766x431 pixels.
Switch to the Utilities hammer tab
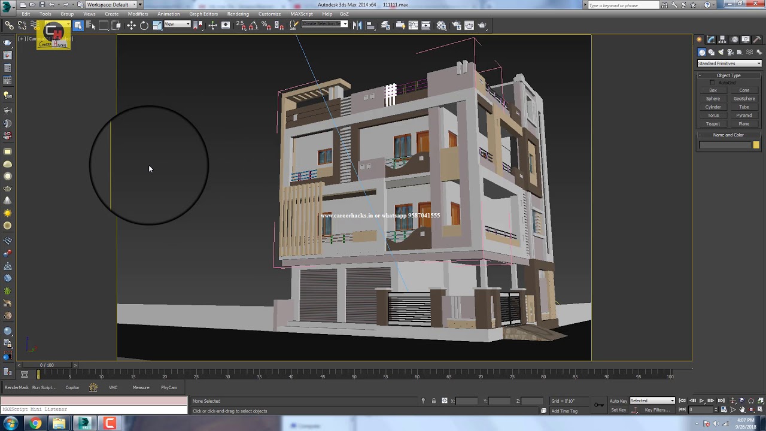click(757, 40)
